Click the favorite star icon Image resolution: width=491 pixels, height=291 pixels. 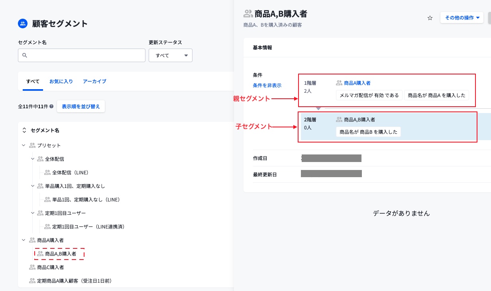tap(430, 18)
